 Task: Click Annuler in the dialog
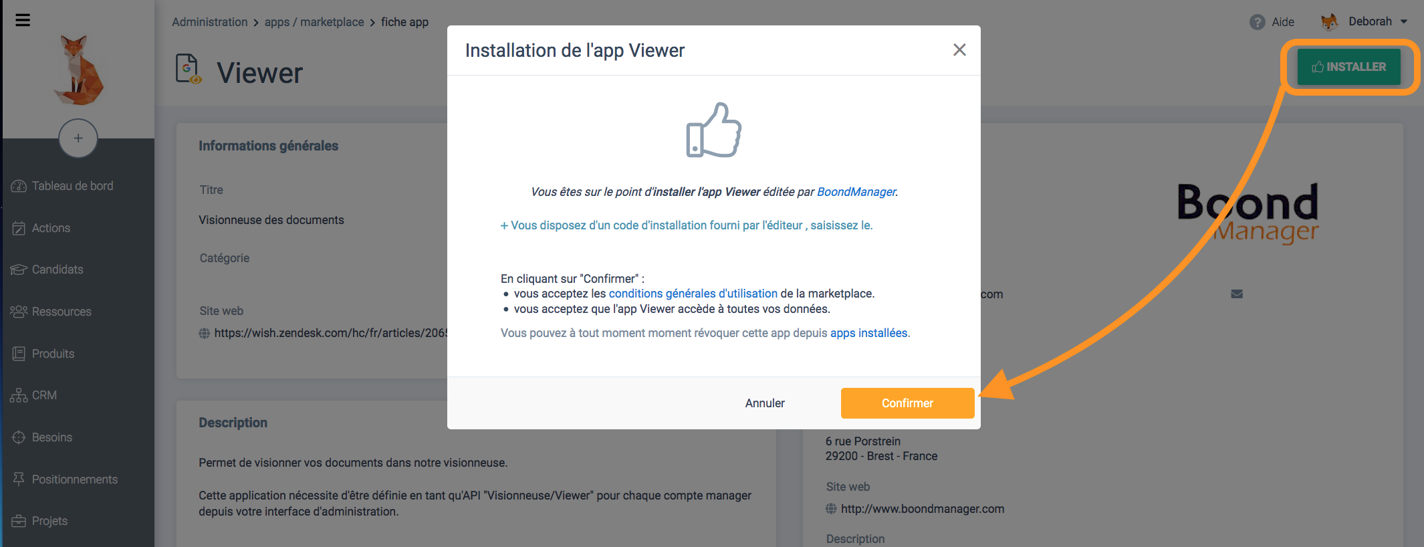pyautogui.click(x=765, y=403)
